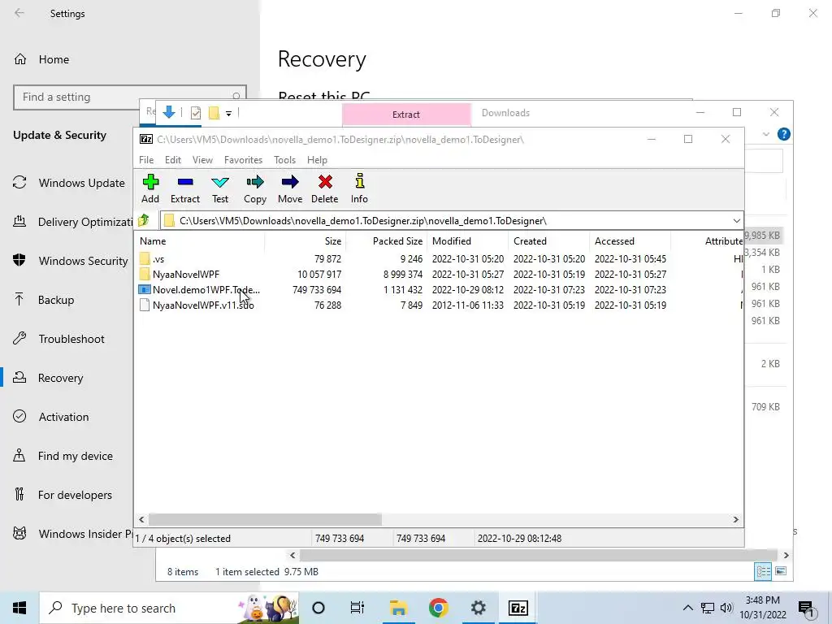832x624 pixels.
Task: Open the Info tool in 7-Zip
Action: (359, 188)
